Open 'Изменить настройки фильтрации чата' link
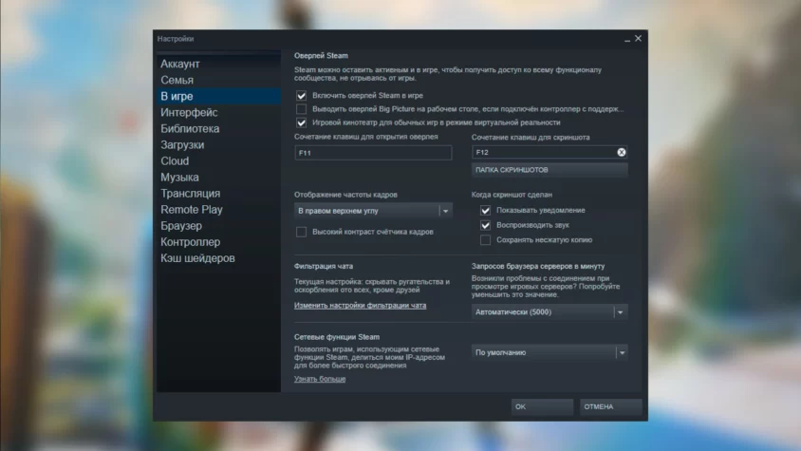This screenshot has width=801, height=451. (360, 306)
